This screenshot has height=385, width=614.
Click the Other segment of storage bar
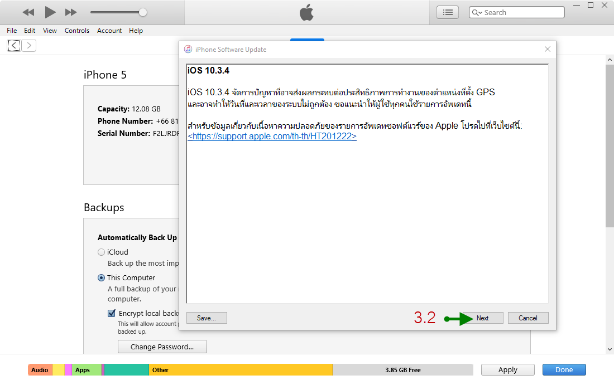pos(241,370)
